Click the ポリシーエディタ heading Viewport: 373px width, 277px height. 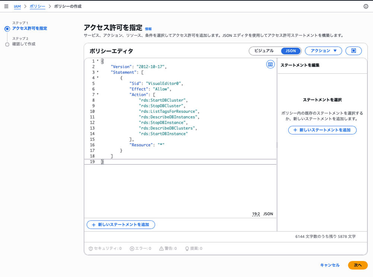[x=111, y=51]
